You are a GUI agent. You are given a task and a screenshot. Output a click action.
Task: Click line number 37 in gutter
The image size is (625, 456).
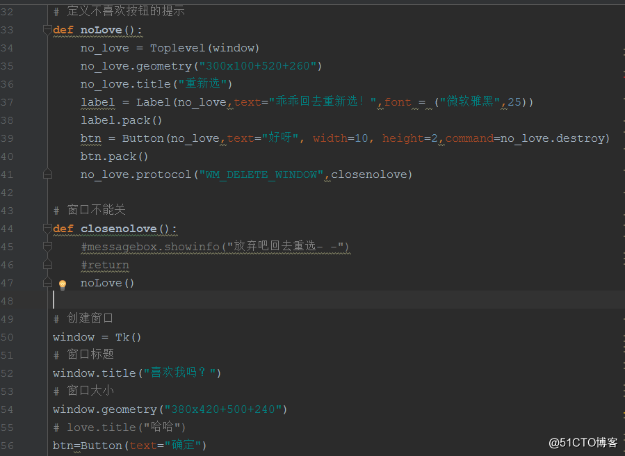click(x=7, y=102)
